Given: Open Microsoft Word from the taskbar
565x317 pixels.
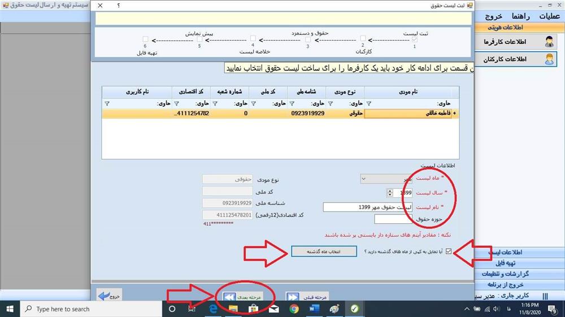Looking at the screenshot, I should point(314,309).
